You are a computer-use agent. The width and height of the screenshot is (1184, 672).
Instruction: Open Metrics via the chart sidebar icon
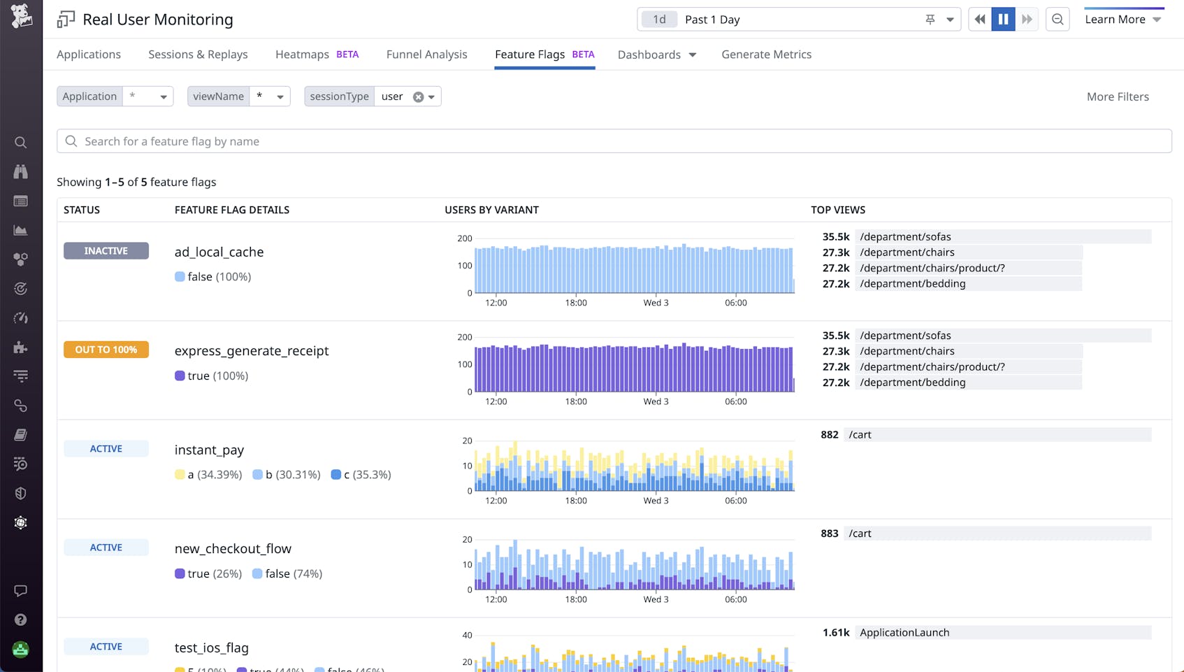pos(21,230)
